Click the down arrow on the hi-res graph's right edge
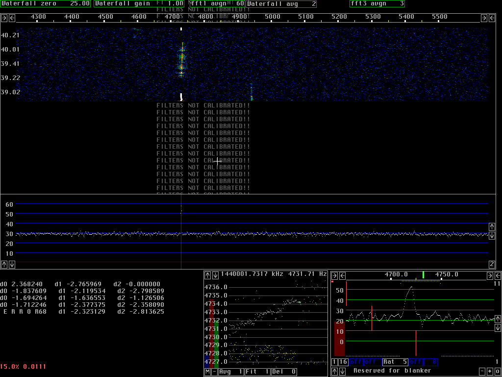 point(498,327)
